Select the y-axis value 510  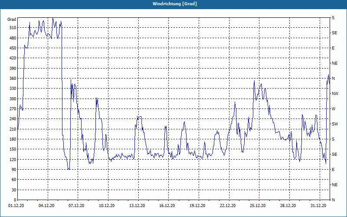13,28
